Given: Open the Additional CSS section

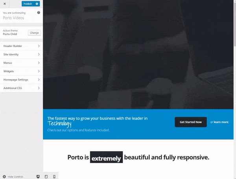Looking at the screenshot, I should coord(21,88).
